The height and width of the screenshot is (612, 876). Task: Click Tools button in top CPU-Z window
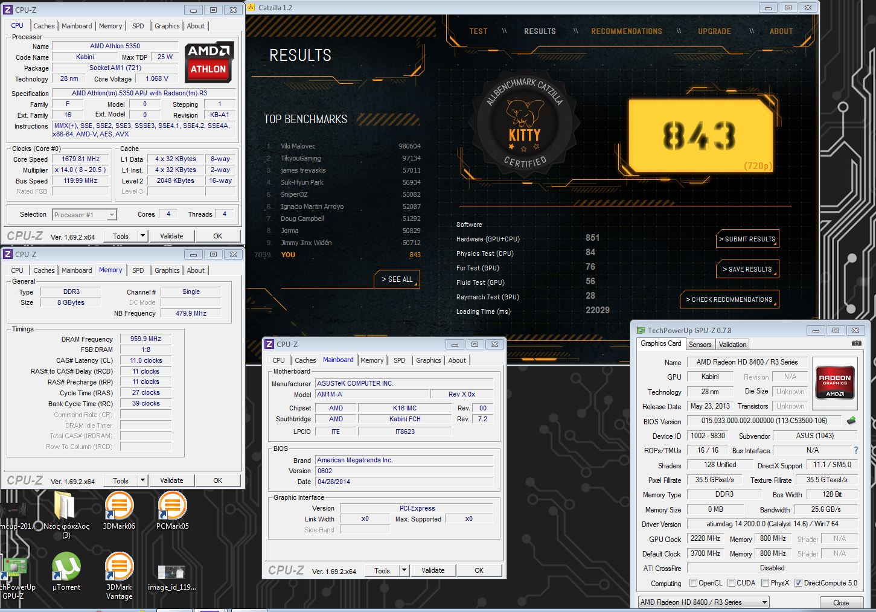point(121,236)
